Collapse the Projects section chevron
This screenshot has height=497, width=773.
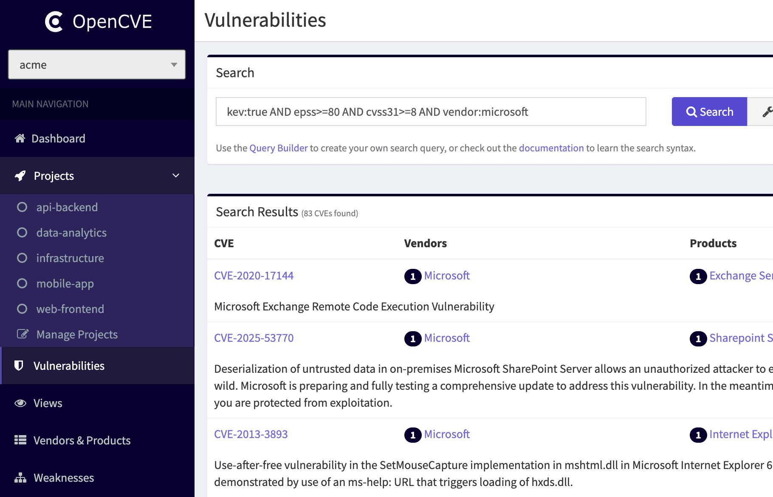[x=175, y=176]
